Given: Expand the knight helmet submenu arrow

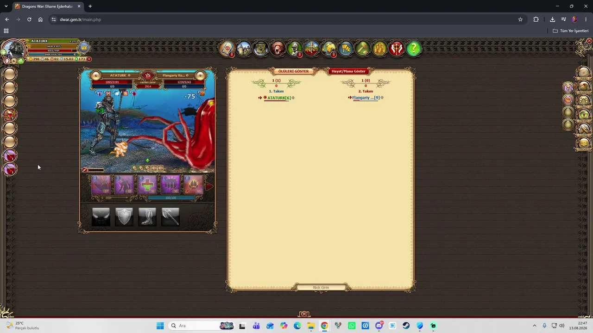Looking at the screenshot, I should click(x=300, y=55).
